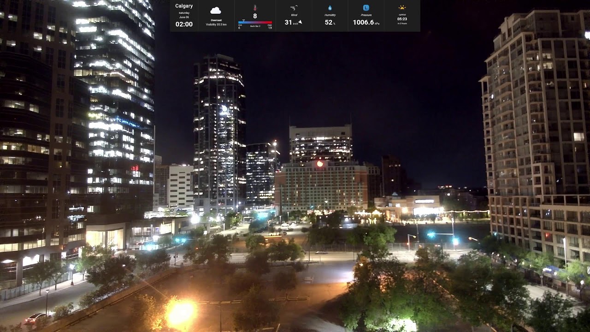Click the Humidity label
Screen dimensions: 590x332
click(x=330, y=15)
